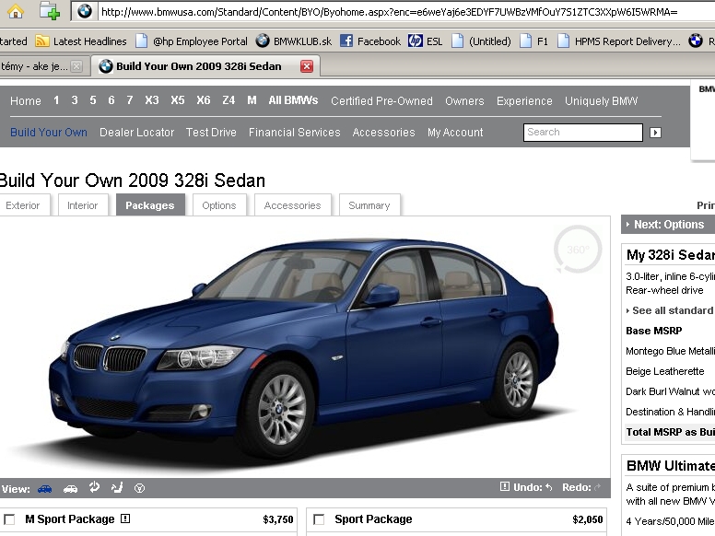
Task: Switch to the interior seat view icon
Action: [x=117, y=488]
